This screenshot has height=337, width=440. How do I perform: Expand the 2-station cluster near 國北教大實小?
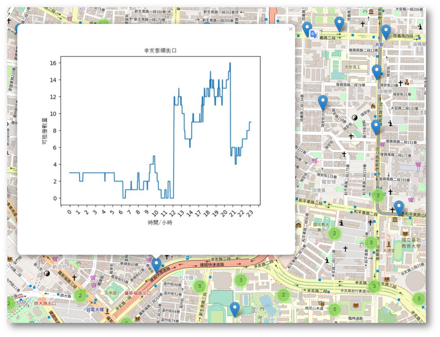pyautogui.click(x=334, y=233)
